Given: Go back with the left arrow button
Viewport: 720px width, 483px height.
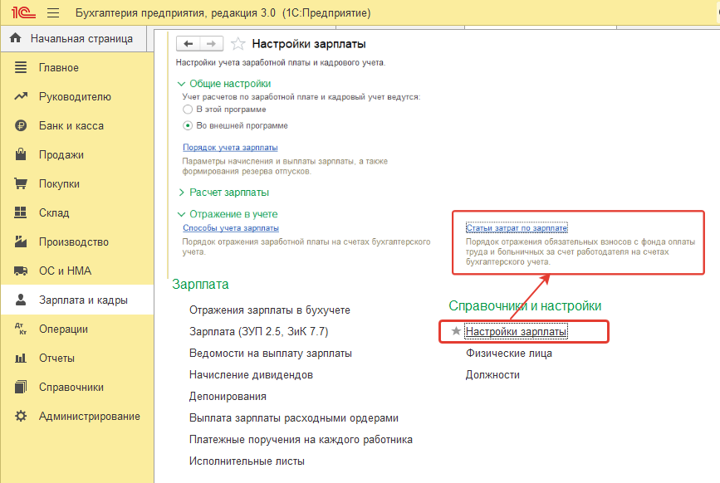Looking at the screenshot, I should pyautogui.click(x=189, y=44).
